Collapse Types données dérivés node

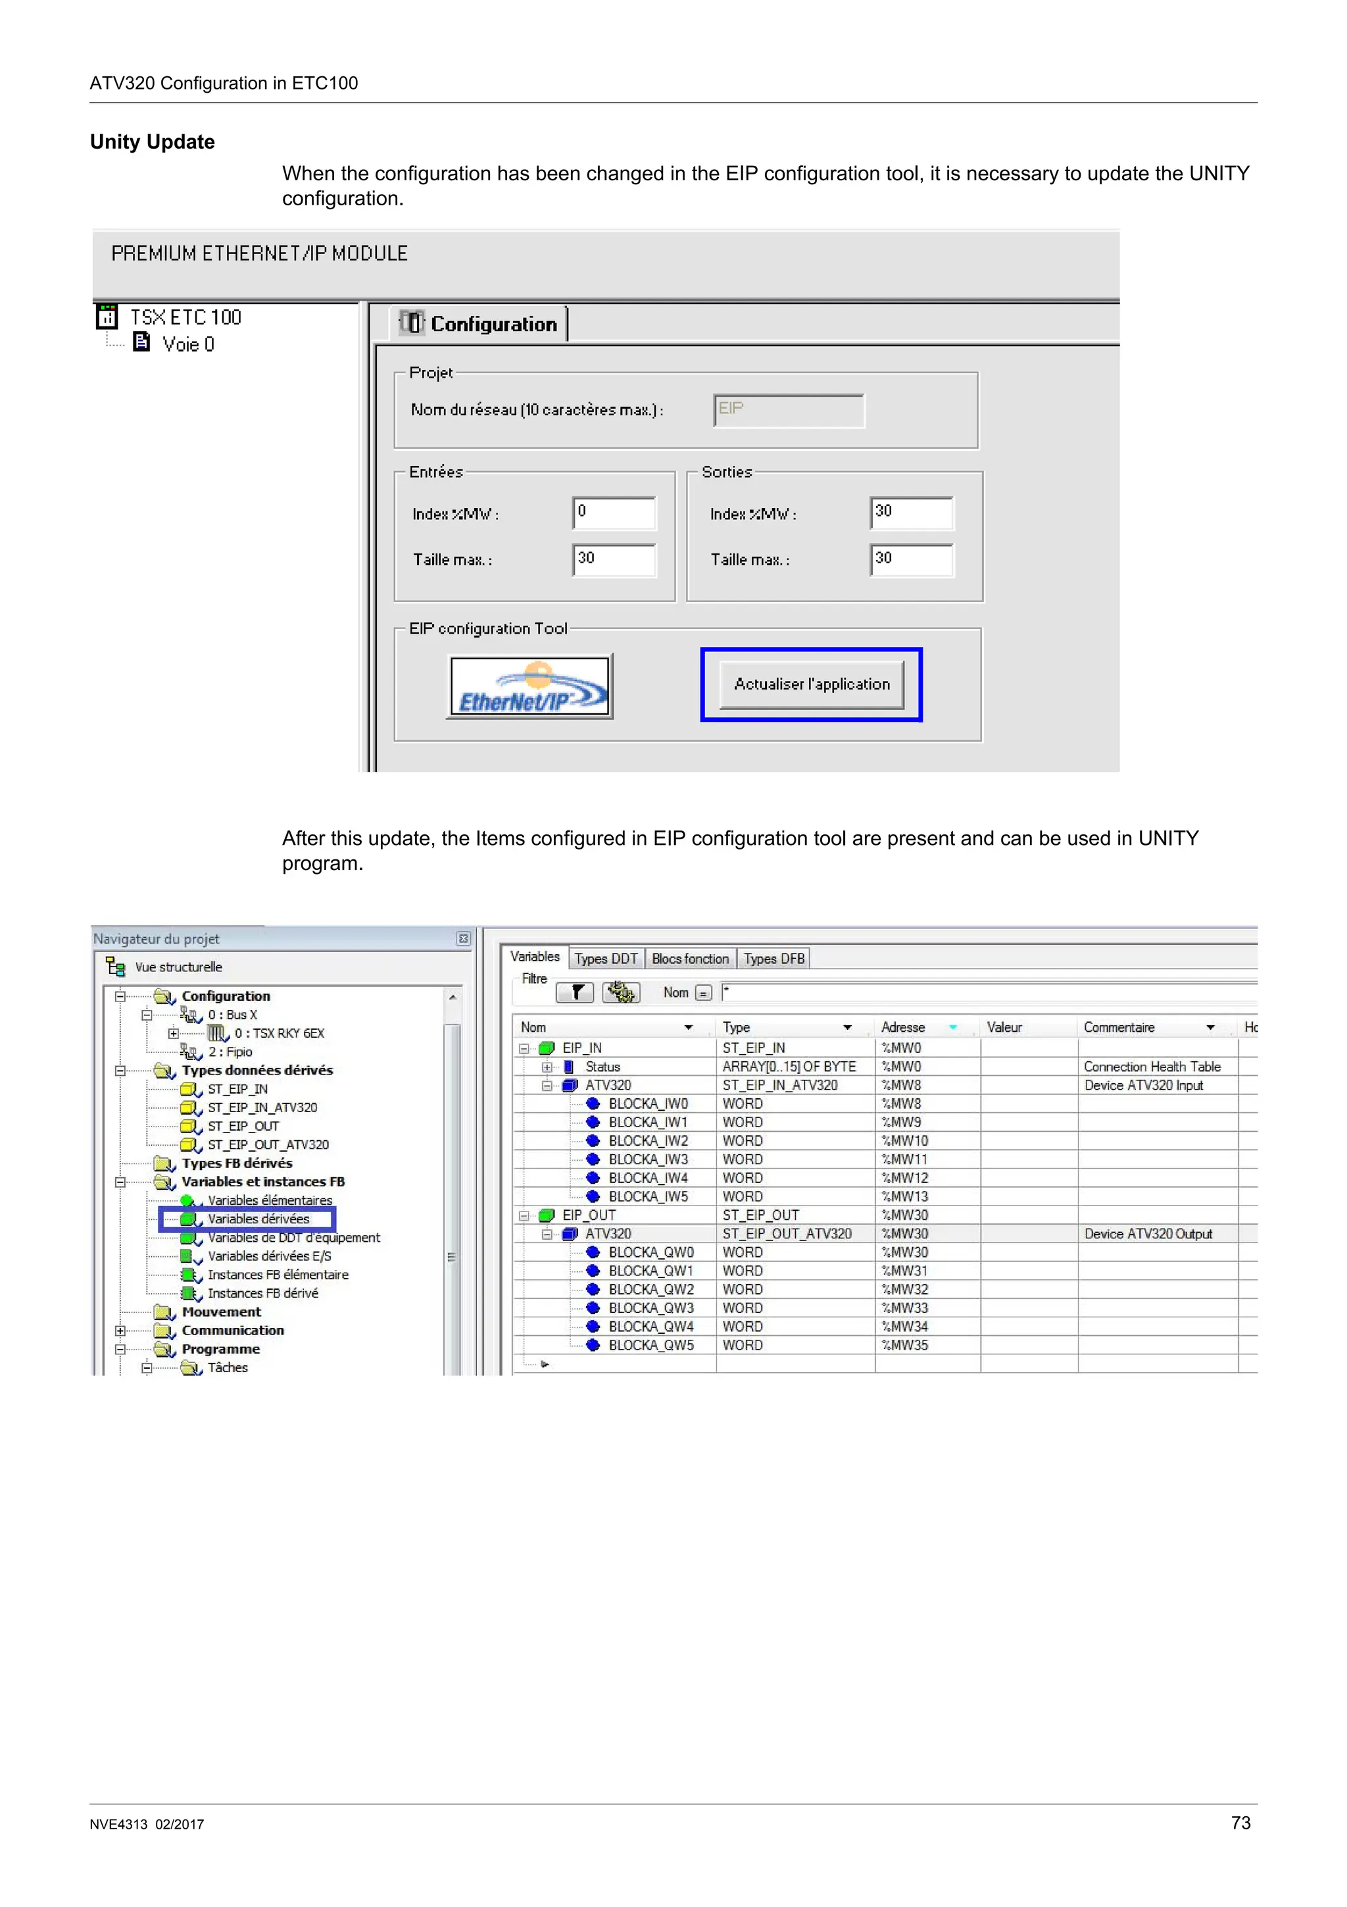click(x=120, y=1071)
